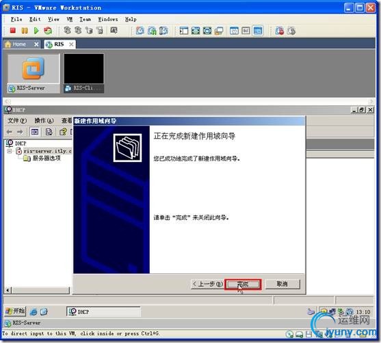Click the team settings screen toolbar icon

[114, 31]
